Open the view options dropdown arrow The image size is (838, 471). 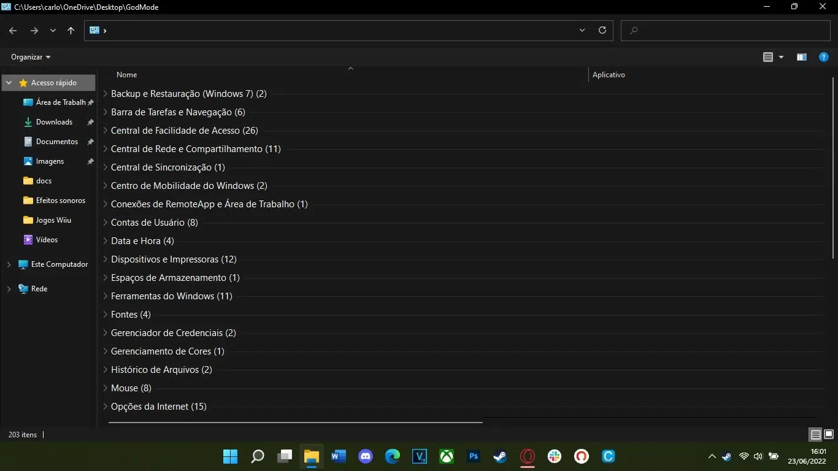pyautogui.click(x=780, y=57)
